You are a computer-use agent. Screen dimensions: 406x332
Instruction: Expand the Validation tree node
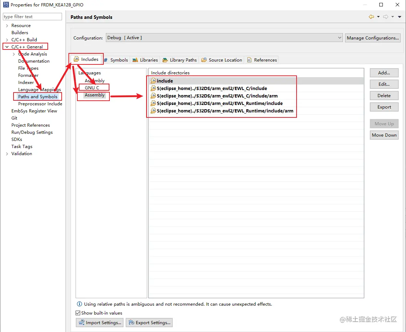(7, 154)
